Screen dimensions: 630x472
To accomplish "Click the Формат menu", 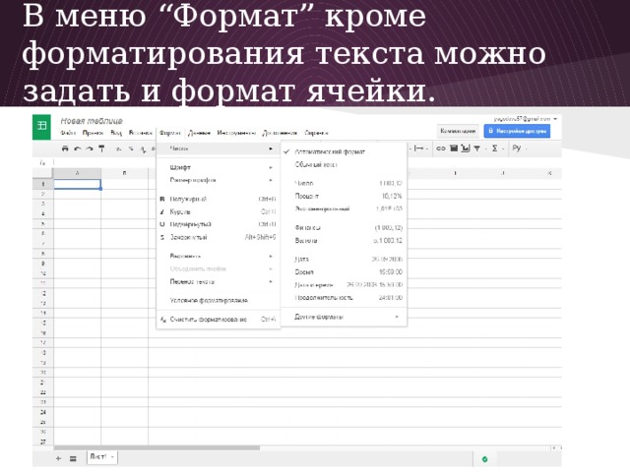I will [x=169, y=133].
